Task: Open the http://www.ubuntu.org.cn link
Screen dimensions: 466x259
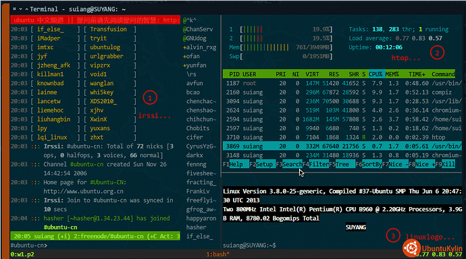Action: pos(83,192)
